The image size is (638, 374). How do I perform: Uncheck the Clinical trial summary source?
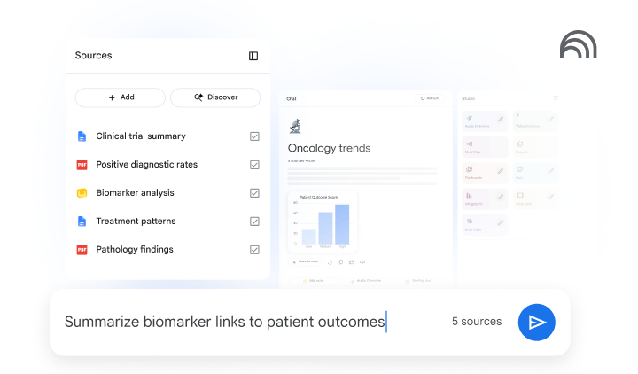254,136
